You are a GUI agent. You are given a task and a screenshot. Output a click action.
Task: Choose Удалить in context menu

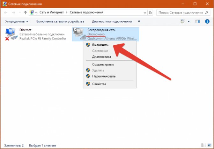[98, 70]
